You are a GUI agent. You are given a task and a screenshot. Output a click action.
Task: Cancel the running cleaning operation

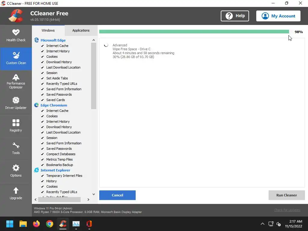(x=117, y=195)
